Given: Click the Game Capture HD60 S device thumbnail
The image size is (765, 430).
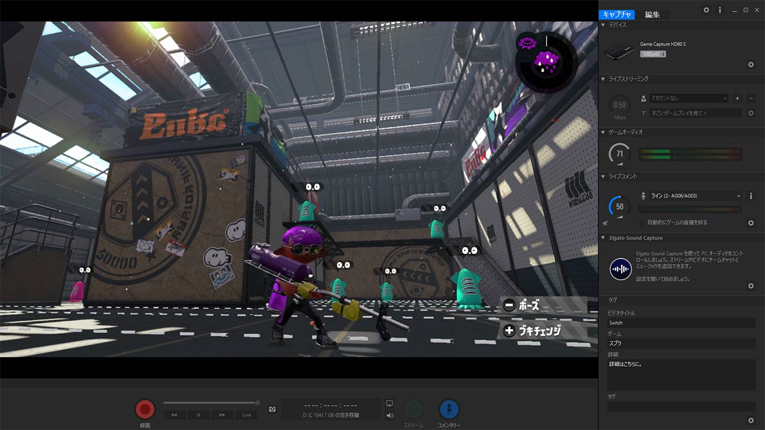Looking at the screenshot, I should click(619, 51).
